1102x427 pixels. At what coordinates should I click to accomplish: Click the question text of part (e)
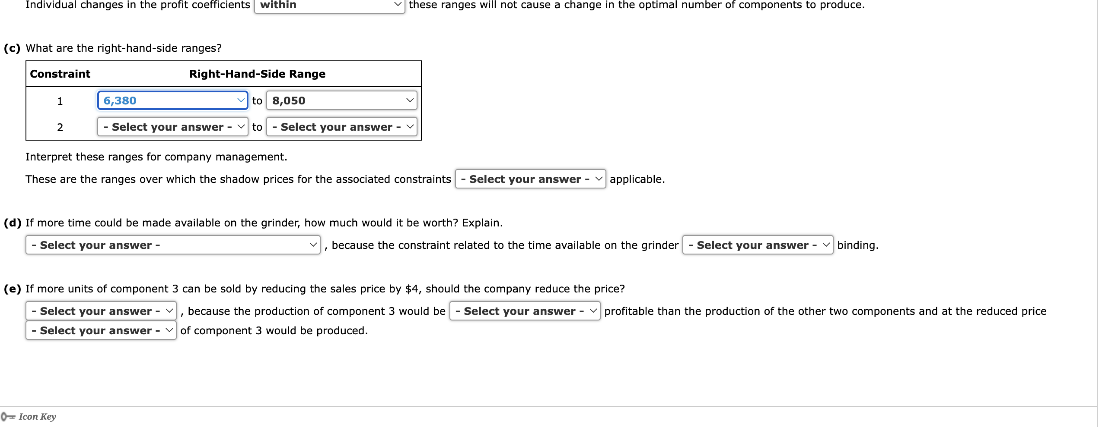(313, 288)
